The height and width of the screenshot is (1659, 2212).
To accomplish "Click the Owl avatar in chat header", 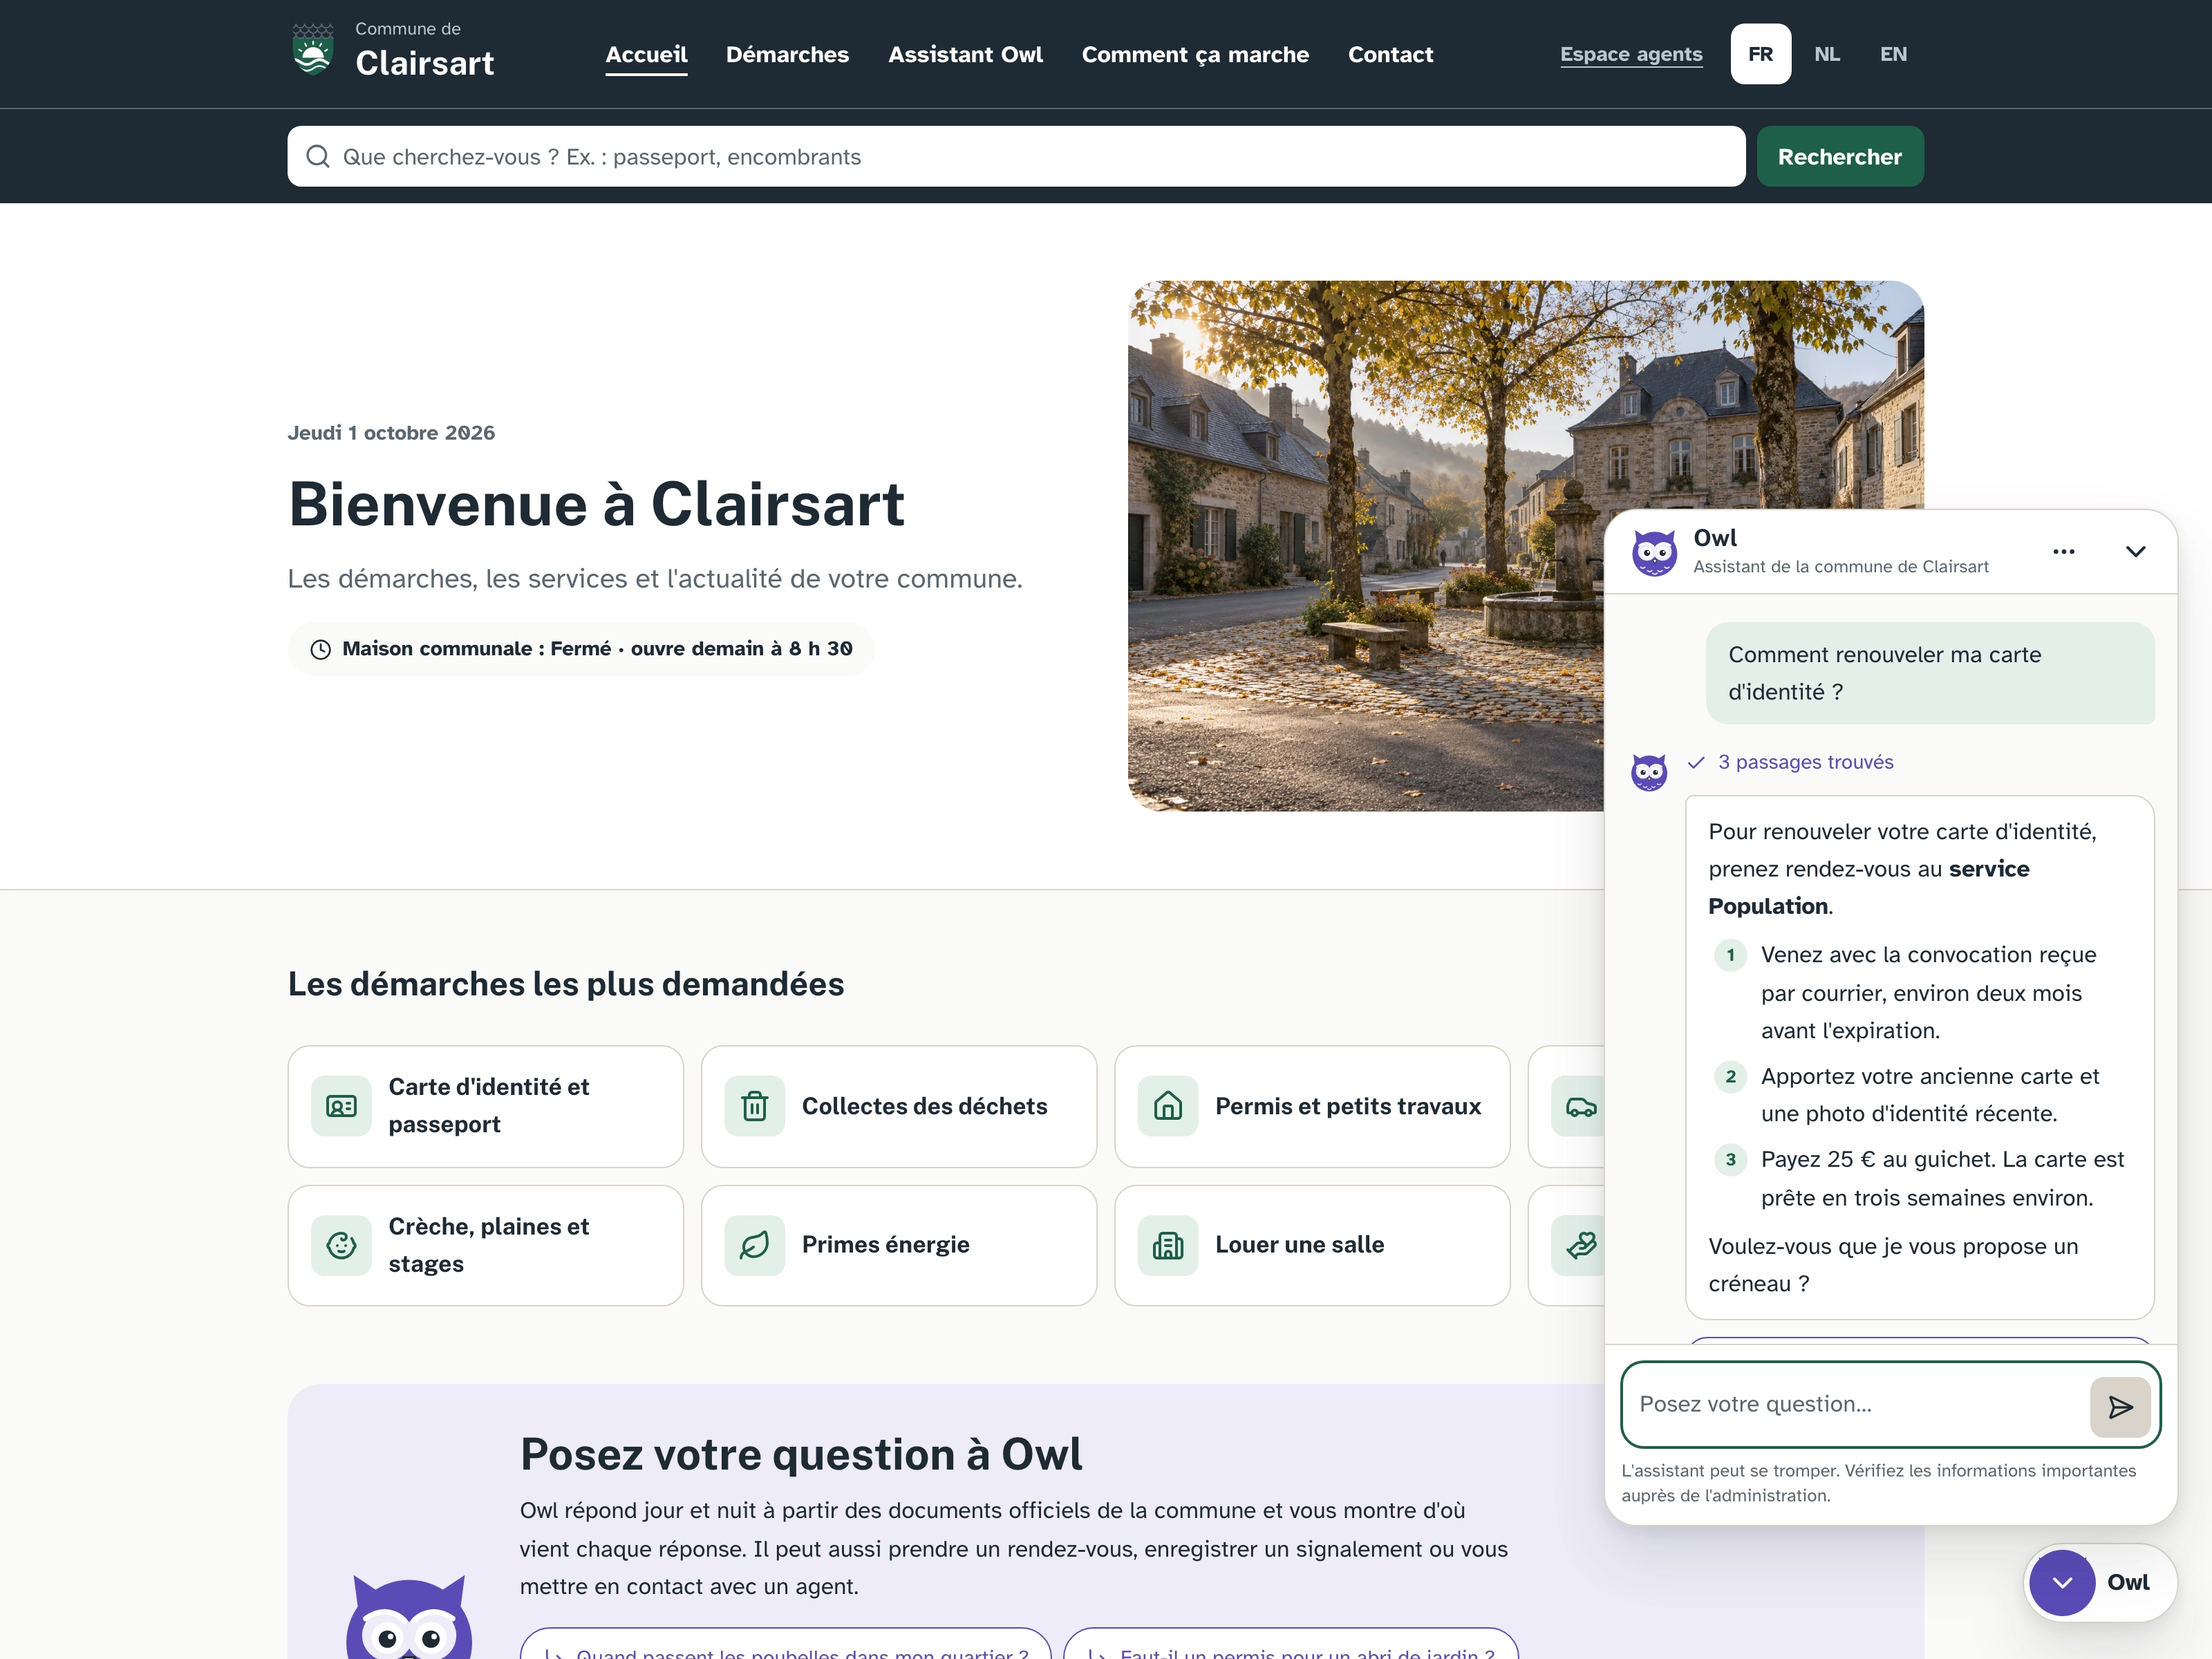I will pyautogui.click(x=1654, y=552).
